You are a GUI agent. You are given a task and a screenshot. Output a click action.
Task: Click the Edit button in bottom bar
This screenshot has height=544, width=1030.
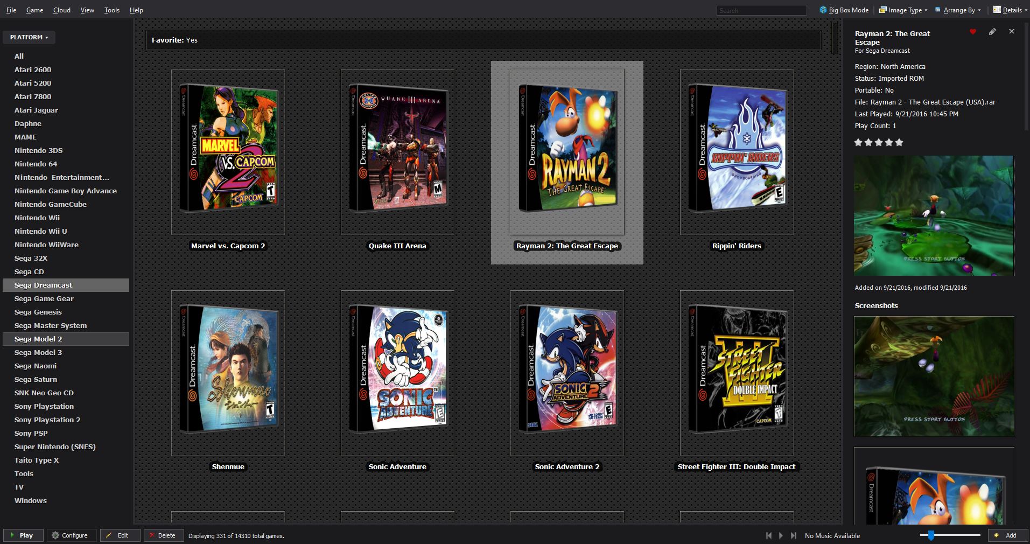(120, 535)
